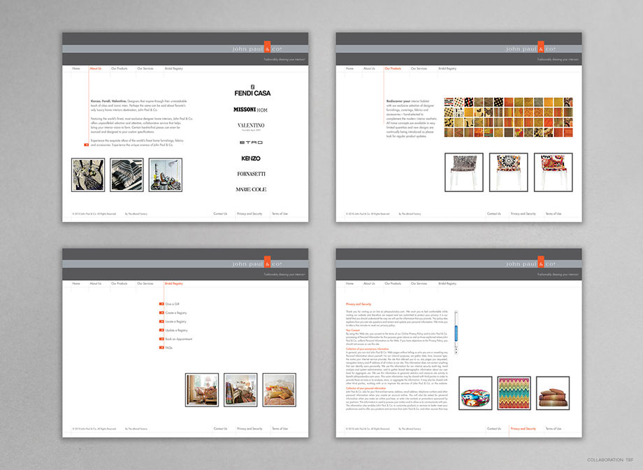The image size is (643, 470).
Task: Open the third thumbnail on About Us page
Action: click(x=166, y=175)
